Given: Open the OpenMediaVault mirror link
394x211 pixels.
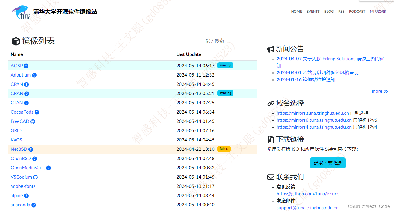Looking at the screenshot, I should (x=28, y=168).
